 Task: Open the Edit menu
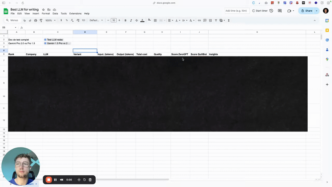coord(19,14)
